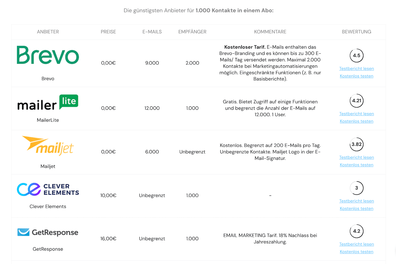This screenshot has height=264, width=396.
Task: Click Brevo's 4.5 rating circle
Action: point(356,55)
